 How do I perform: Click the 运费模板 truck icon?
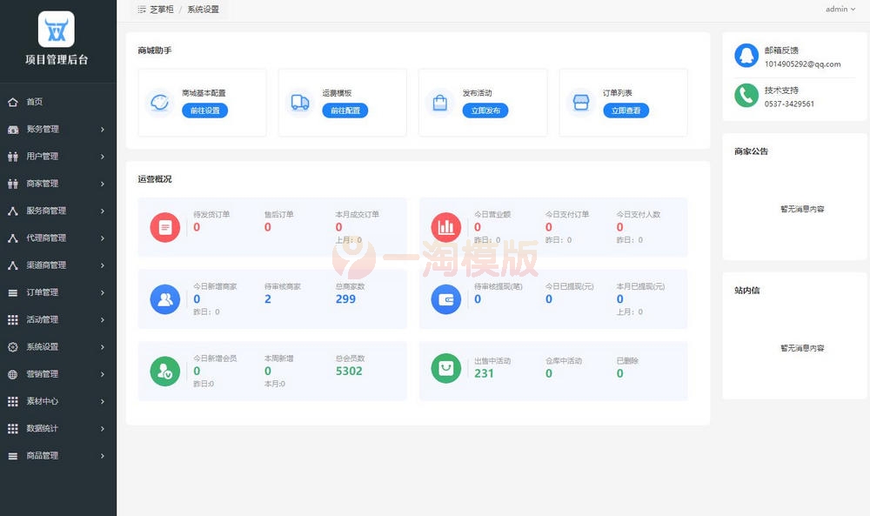click(299, 103)
